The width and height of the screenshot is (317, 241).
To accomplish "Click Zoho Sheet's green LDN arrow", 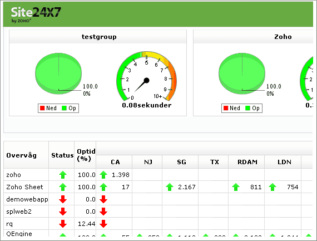I will (x=273, y=187).
